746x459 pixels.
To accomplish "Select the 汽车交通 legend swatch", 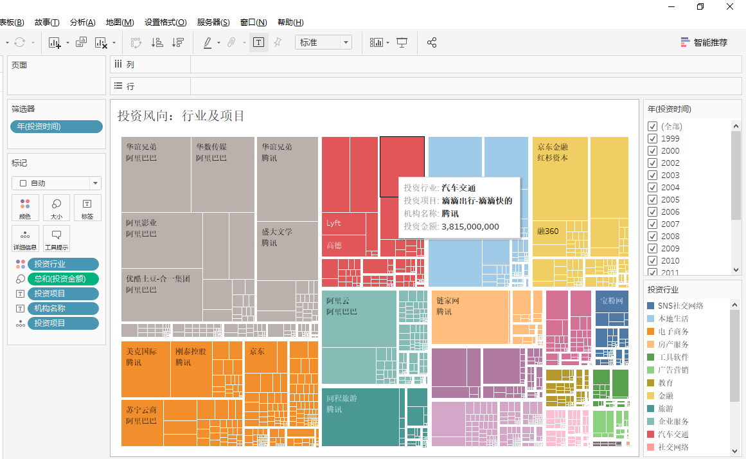I will point(651,434).
